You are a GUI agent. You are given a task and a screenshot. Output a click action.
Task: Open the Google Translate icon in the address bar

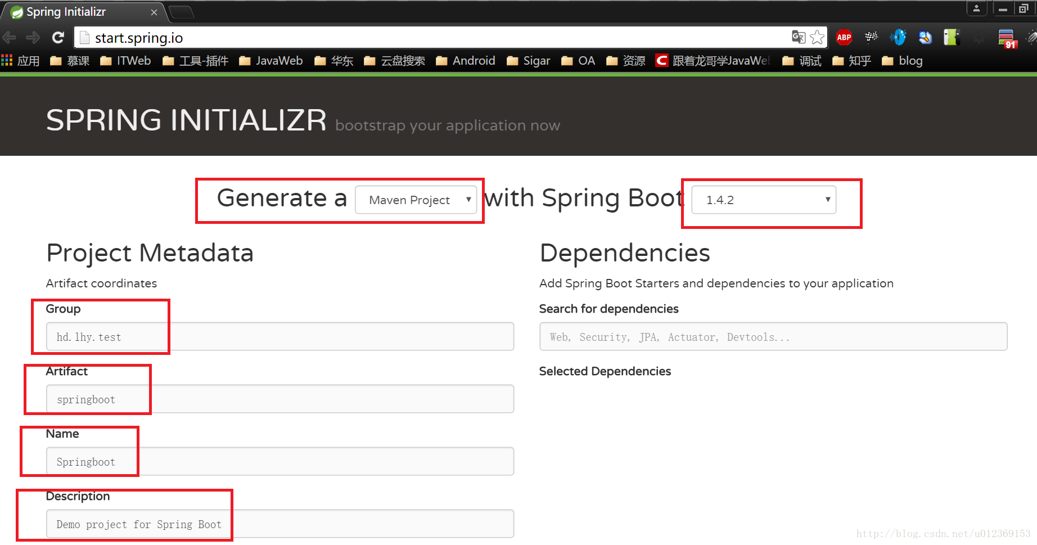pos(799,37)
